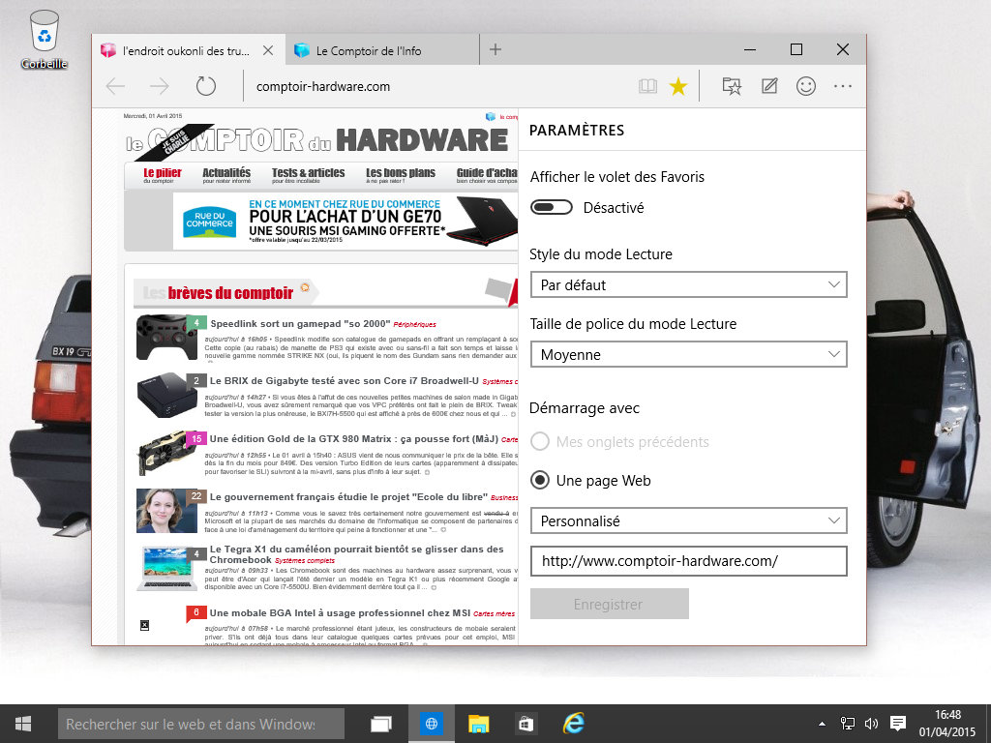This screenshot has width=991, height=743.
Task: Open the three-dot more actions menu
Action: (x=842, y=86)
